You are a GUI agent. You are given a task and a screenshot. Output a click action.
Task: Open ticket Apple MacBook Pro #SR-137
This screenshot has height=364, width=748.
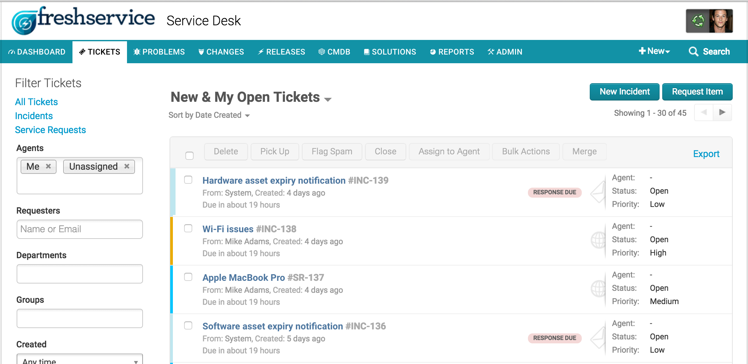point(263,277)
